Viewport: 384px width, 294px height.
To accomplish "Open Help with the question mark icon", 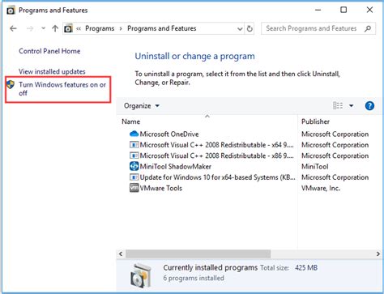I will point(369,105).
